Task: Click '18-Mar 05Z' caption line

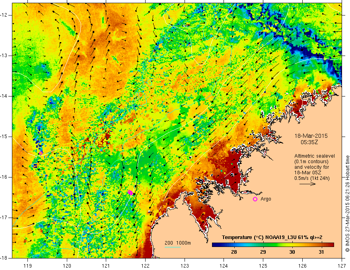Action: (309, 173)
